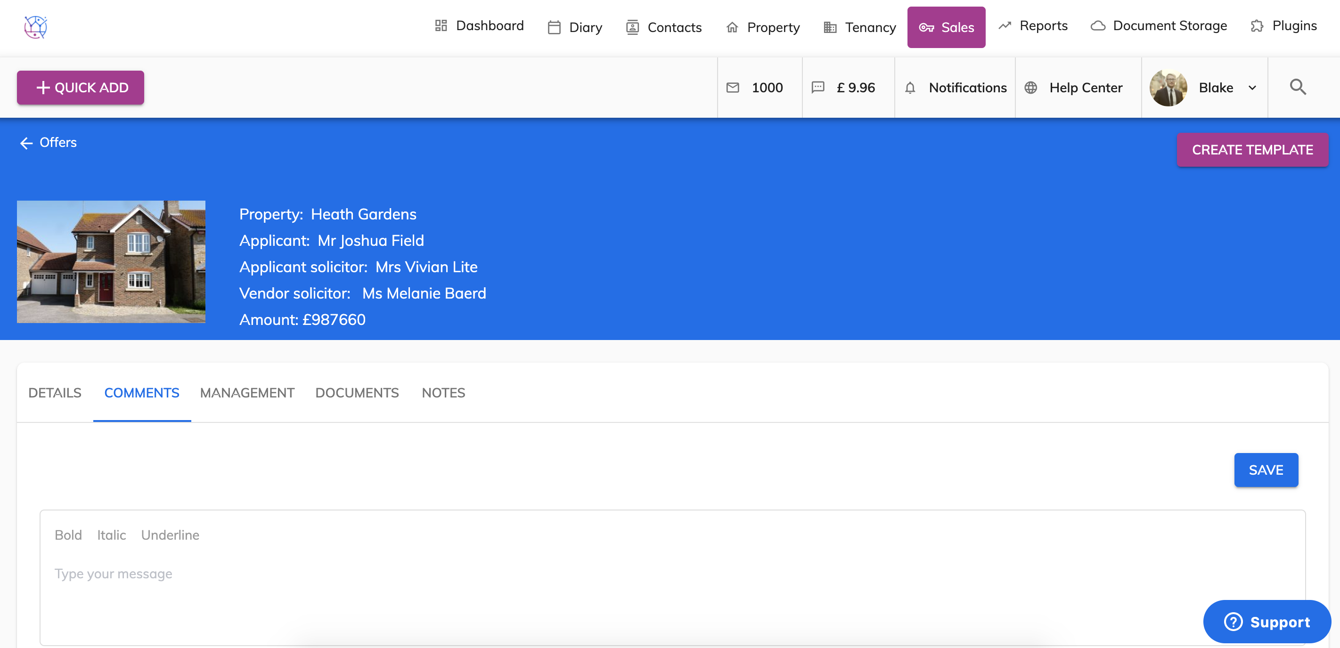
Task: Click the back arrow beside Offers
Action: coord(26,143)
